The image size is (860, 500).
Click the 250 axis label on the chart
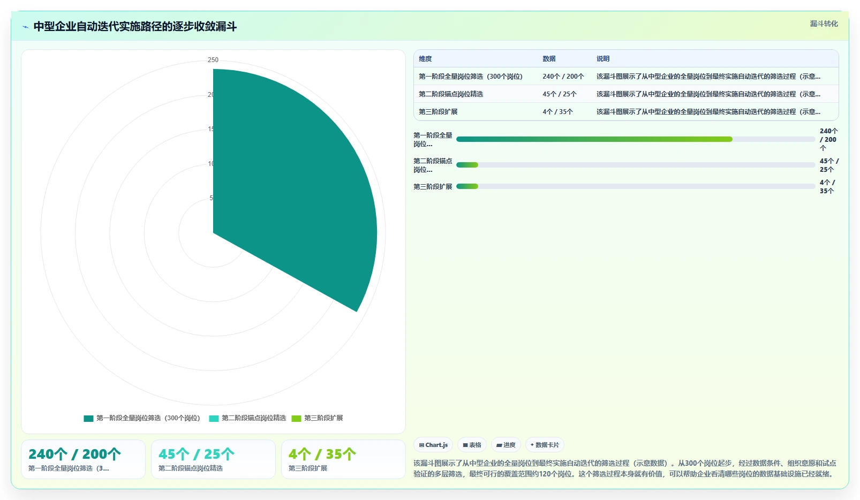coord(213,60)
